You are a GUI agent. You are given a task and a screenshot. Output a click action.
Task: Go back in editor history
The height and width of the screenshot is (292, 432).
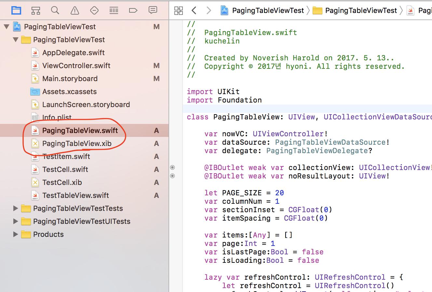(194, 10)
